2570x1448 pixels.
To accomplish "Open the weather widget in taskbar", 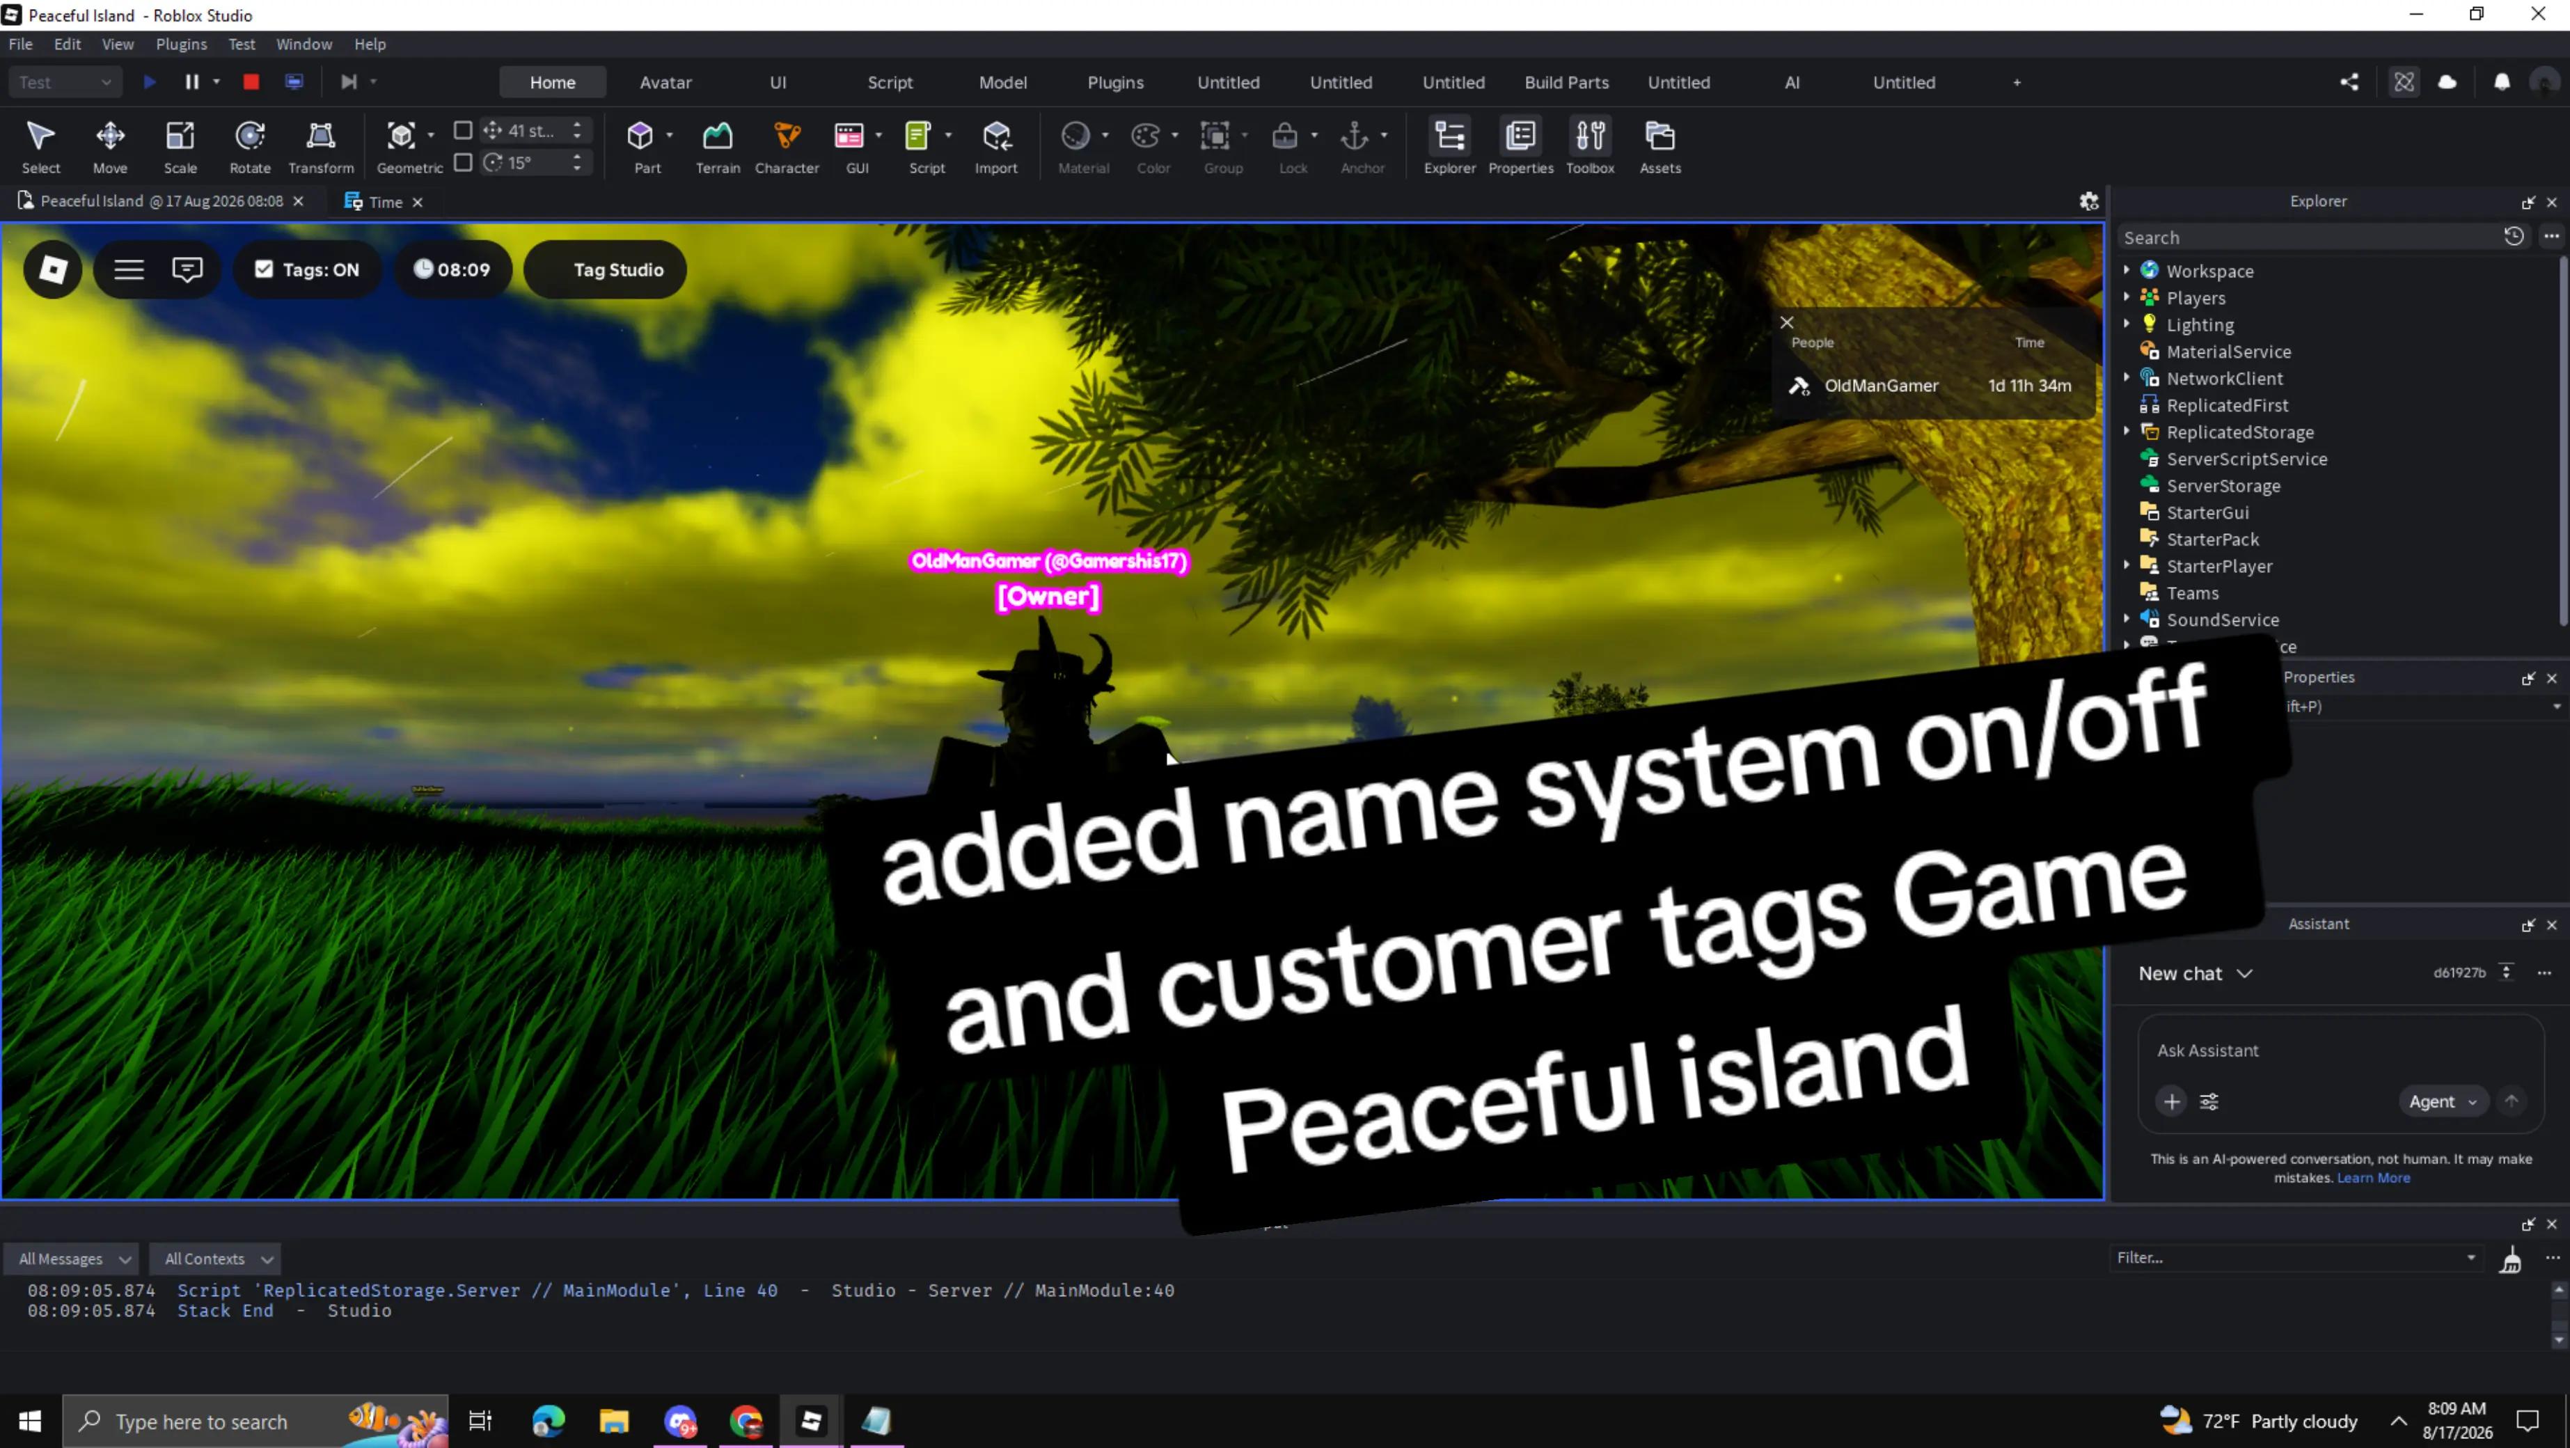I will (x=2259, y=1421).
